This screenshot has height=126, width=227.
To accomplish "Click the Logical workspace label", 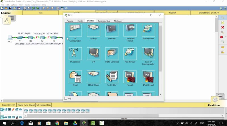I will tap(6, 13).
